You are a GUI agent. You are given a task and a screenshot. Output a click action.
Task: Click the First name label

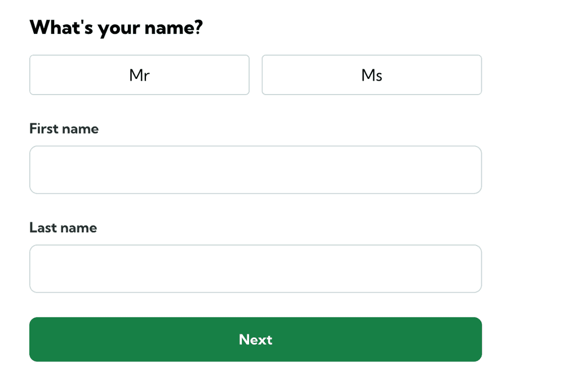point(64,129)
